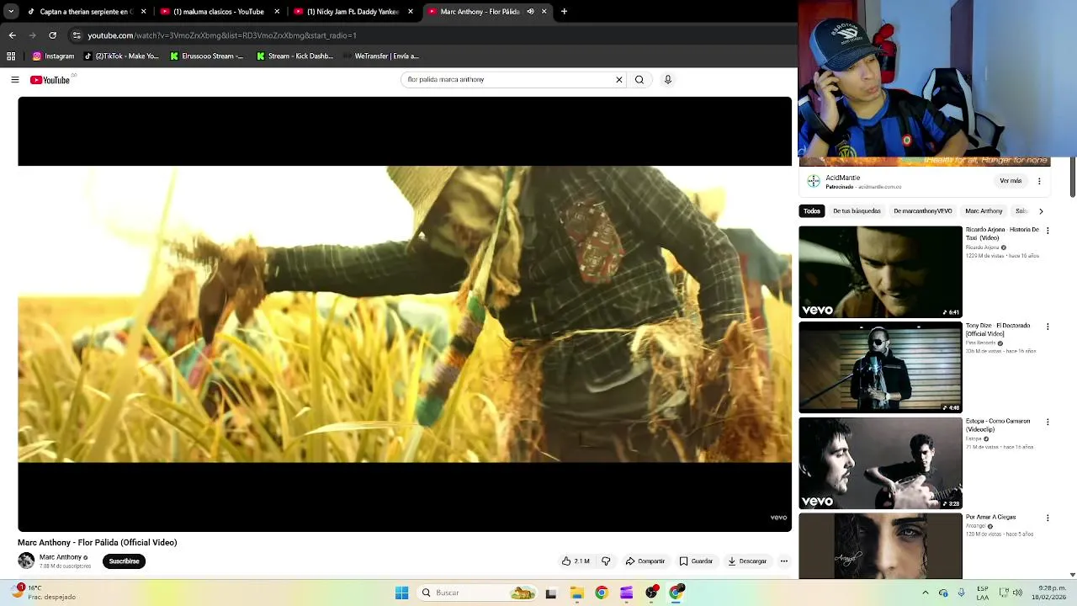Open the YouTube hamburger guide menu
This screenshot has height=606, width=1077.
click(14, 80)
